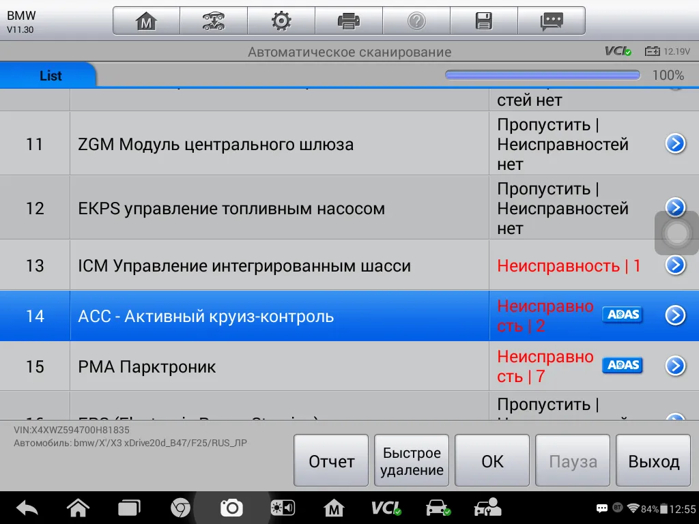
Task: Open the data logging message icon
Action: coord(552,21)
